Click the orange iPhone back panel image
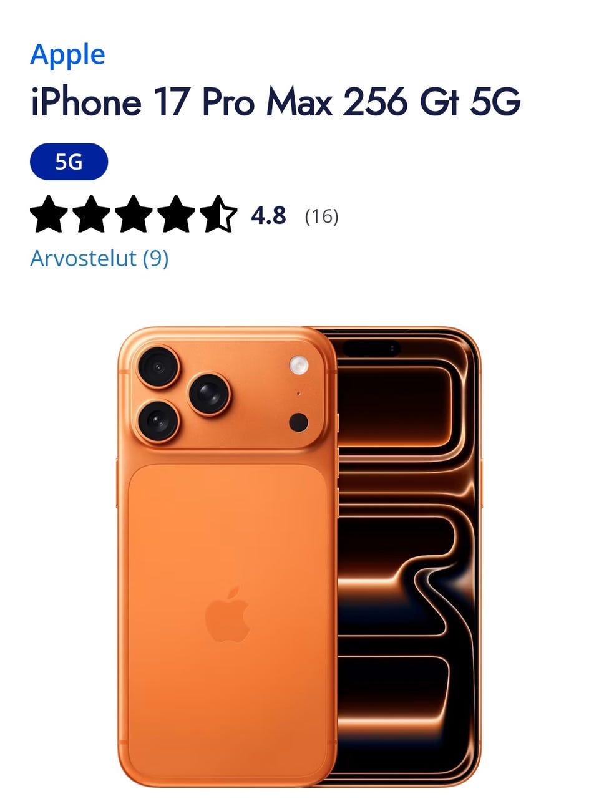The image size is (599, 809). (x=228, y=556)
